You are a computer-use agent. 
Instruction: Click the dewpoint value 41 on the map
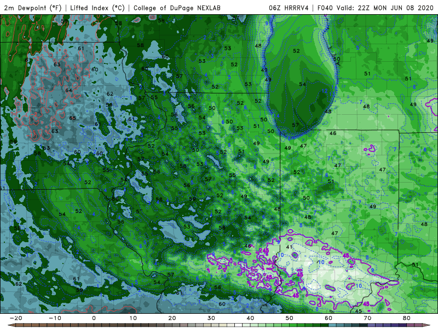(x=290, y=247)
